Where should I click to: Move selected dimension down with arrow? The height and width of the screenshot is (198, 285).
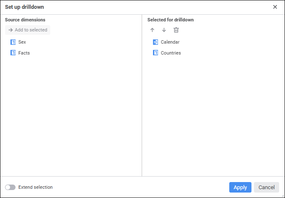pyautogui.click(x=164, y=30)
